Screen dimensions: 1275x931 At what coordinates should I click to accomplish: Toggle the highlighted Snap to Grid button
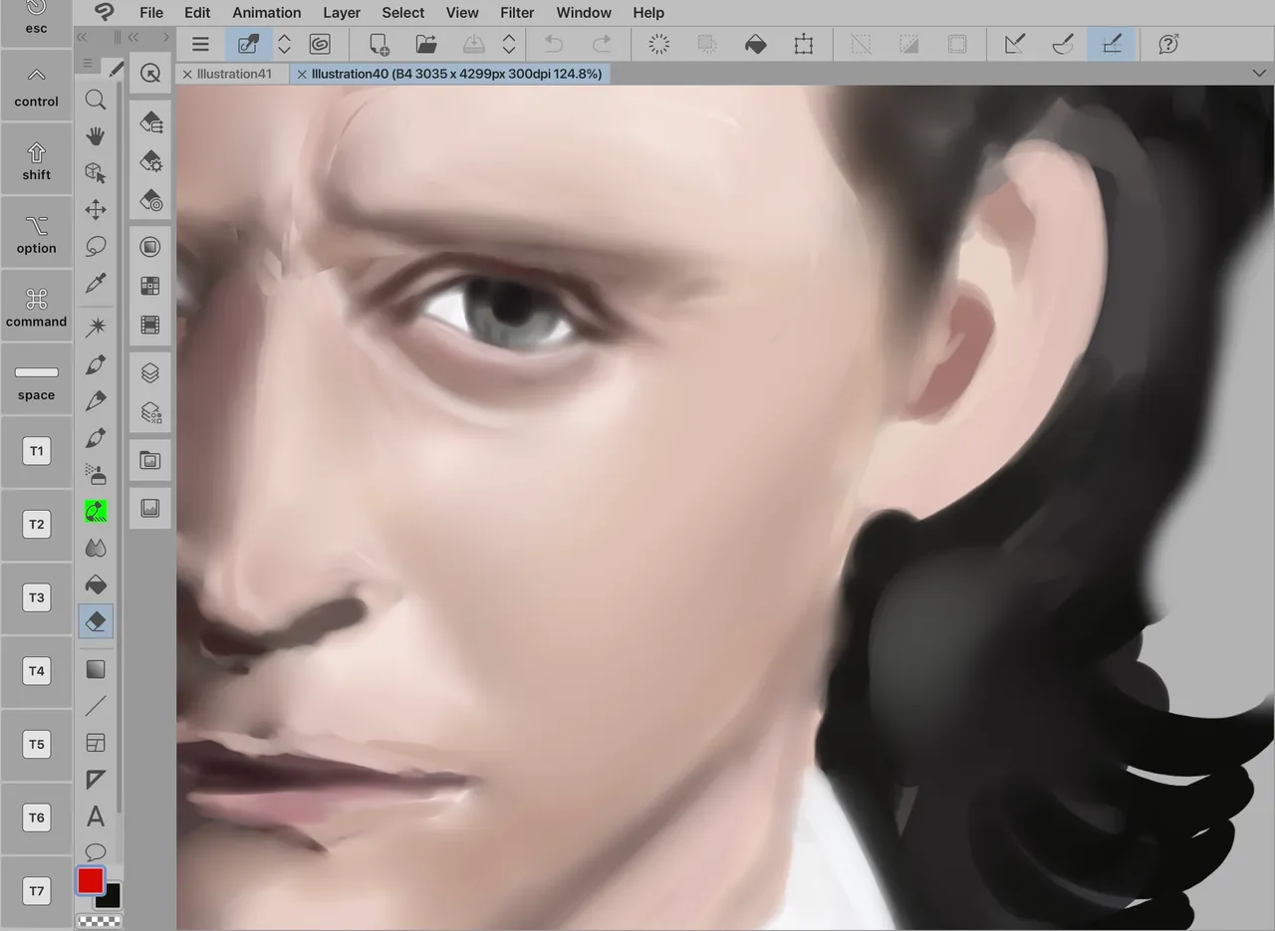click(1112, 44)
